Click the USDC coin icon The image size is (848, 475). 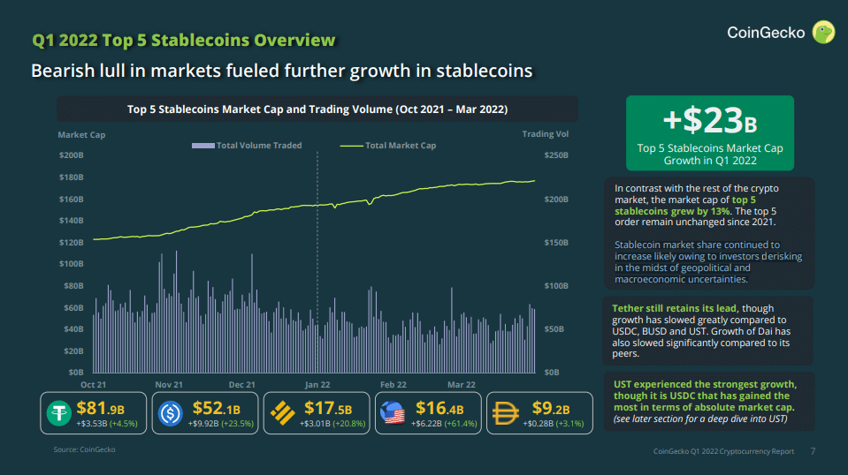click(x=170, y=413)
